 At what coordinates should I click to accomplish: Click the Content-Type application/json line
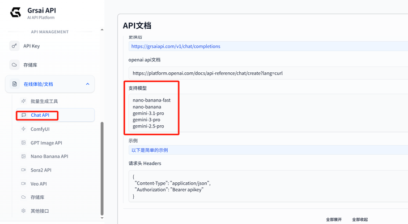[172, 183]
